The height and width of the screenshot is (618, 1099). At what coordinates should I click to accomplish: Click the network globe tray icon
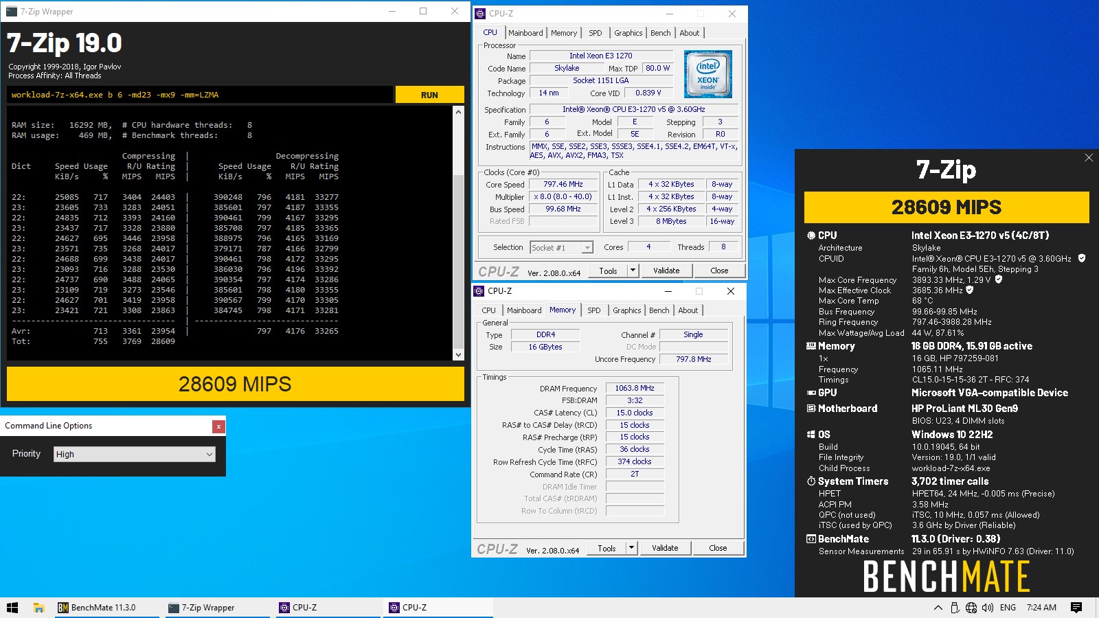coord(971,608)
